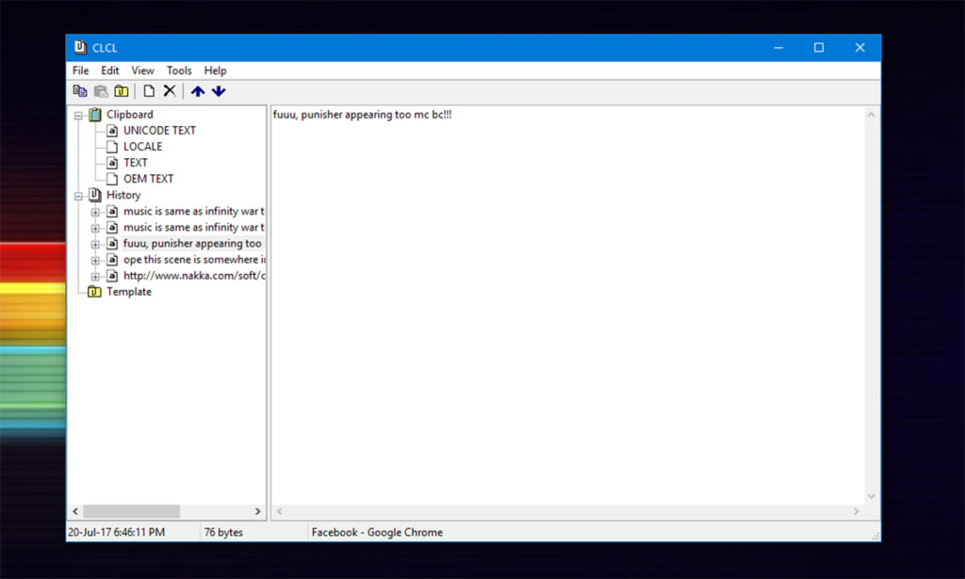The height and width of the screenshot is (579, 965).
Task: Click the New item toolbar icon
Action: coord(149,90)
